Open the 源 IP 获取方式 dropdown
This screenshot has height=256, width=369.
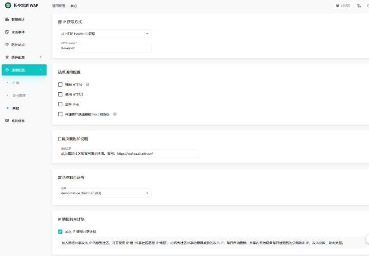tap(105, 34)
